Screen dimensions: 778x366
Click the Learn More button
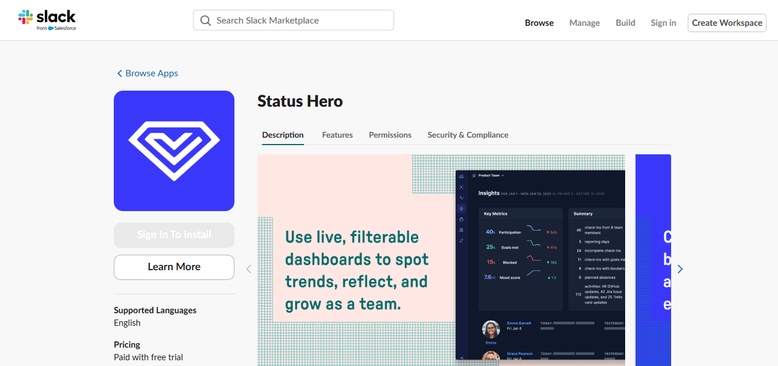pos(174,267)
